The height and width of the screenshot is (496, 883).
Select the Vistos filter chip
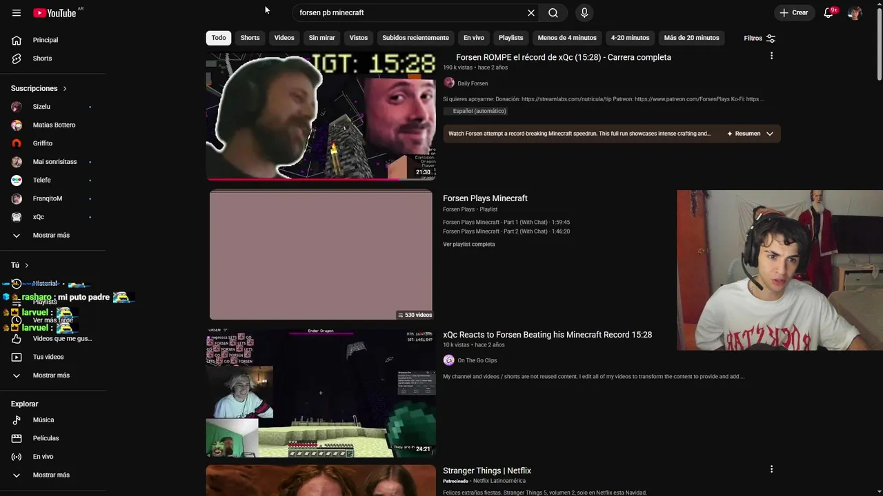point(359,38)
